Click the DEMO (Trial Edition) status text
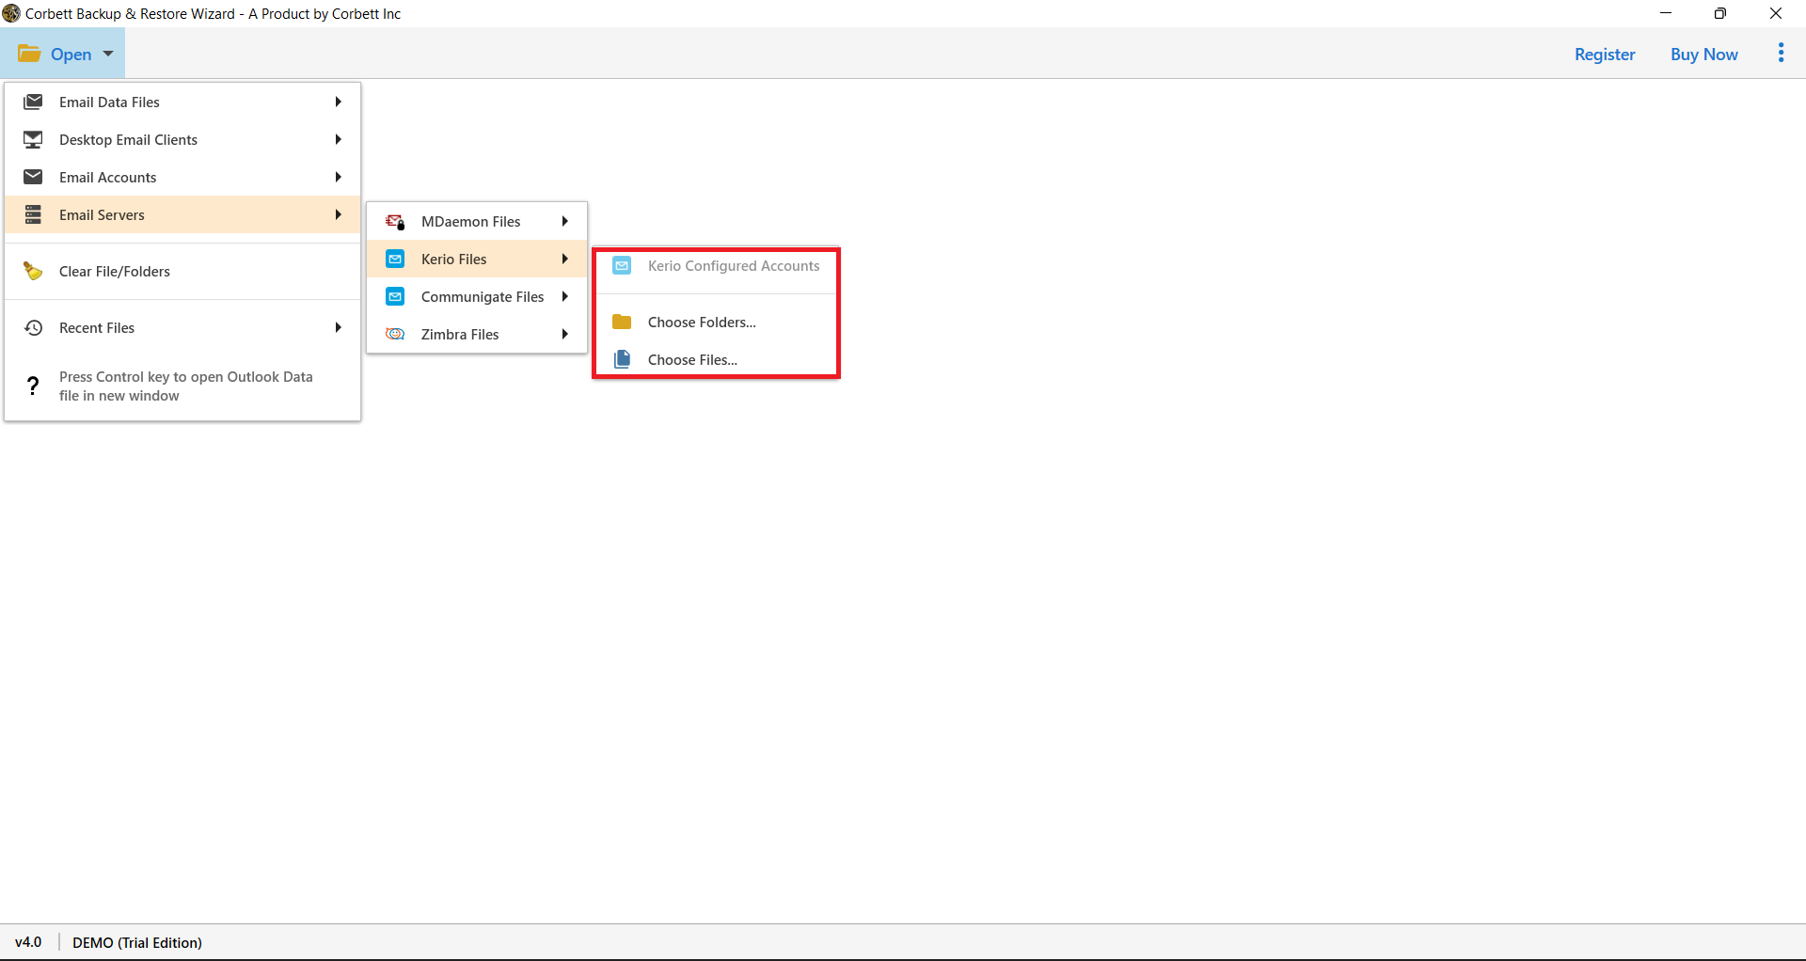1806x961 pixels. click(137, 942)
